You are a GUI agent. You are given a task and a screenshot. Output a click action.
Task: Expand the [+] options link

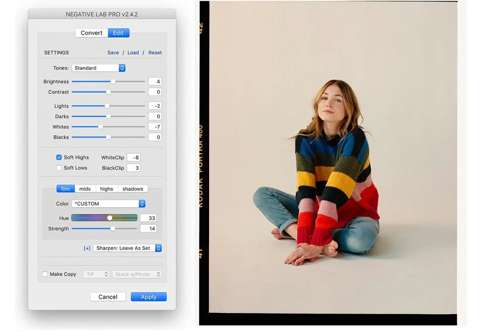tap(87, 248)
